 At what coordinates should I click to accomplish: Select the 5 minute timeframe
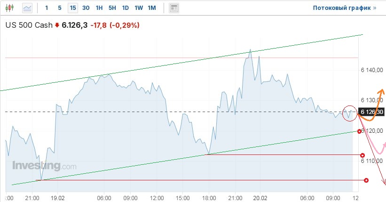point(59,8)
